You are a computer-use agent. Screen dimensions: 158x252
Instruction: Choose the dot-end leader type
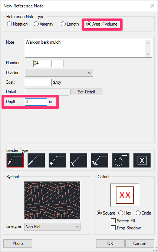coord(57,160)
